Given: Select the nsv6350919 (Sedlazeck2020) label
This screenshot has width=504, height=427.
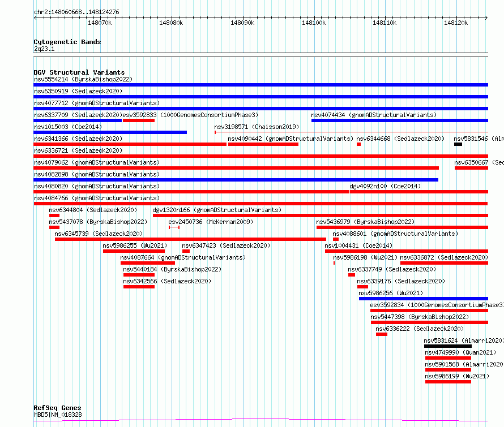Looking at the screenshot, I should pos(78,91).
